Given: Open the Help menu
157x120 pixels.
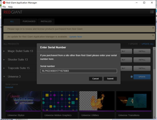Looking at the screenshot, I should [x=10, y=7].
